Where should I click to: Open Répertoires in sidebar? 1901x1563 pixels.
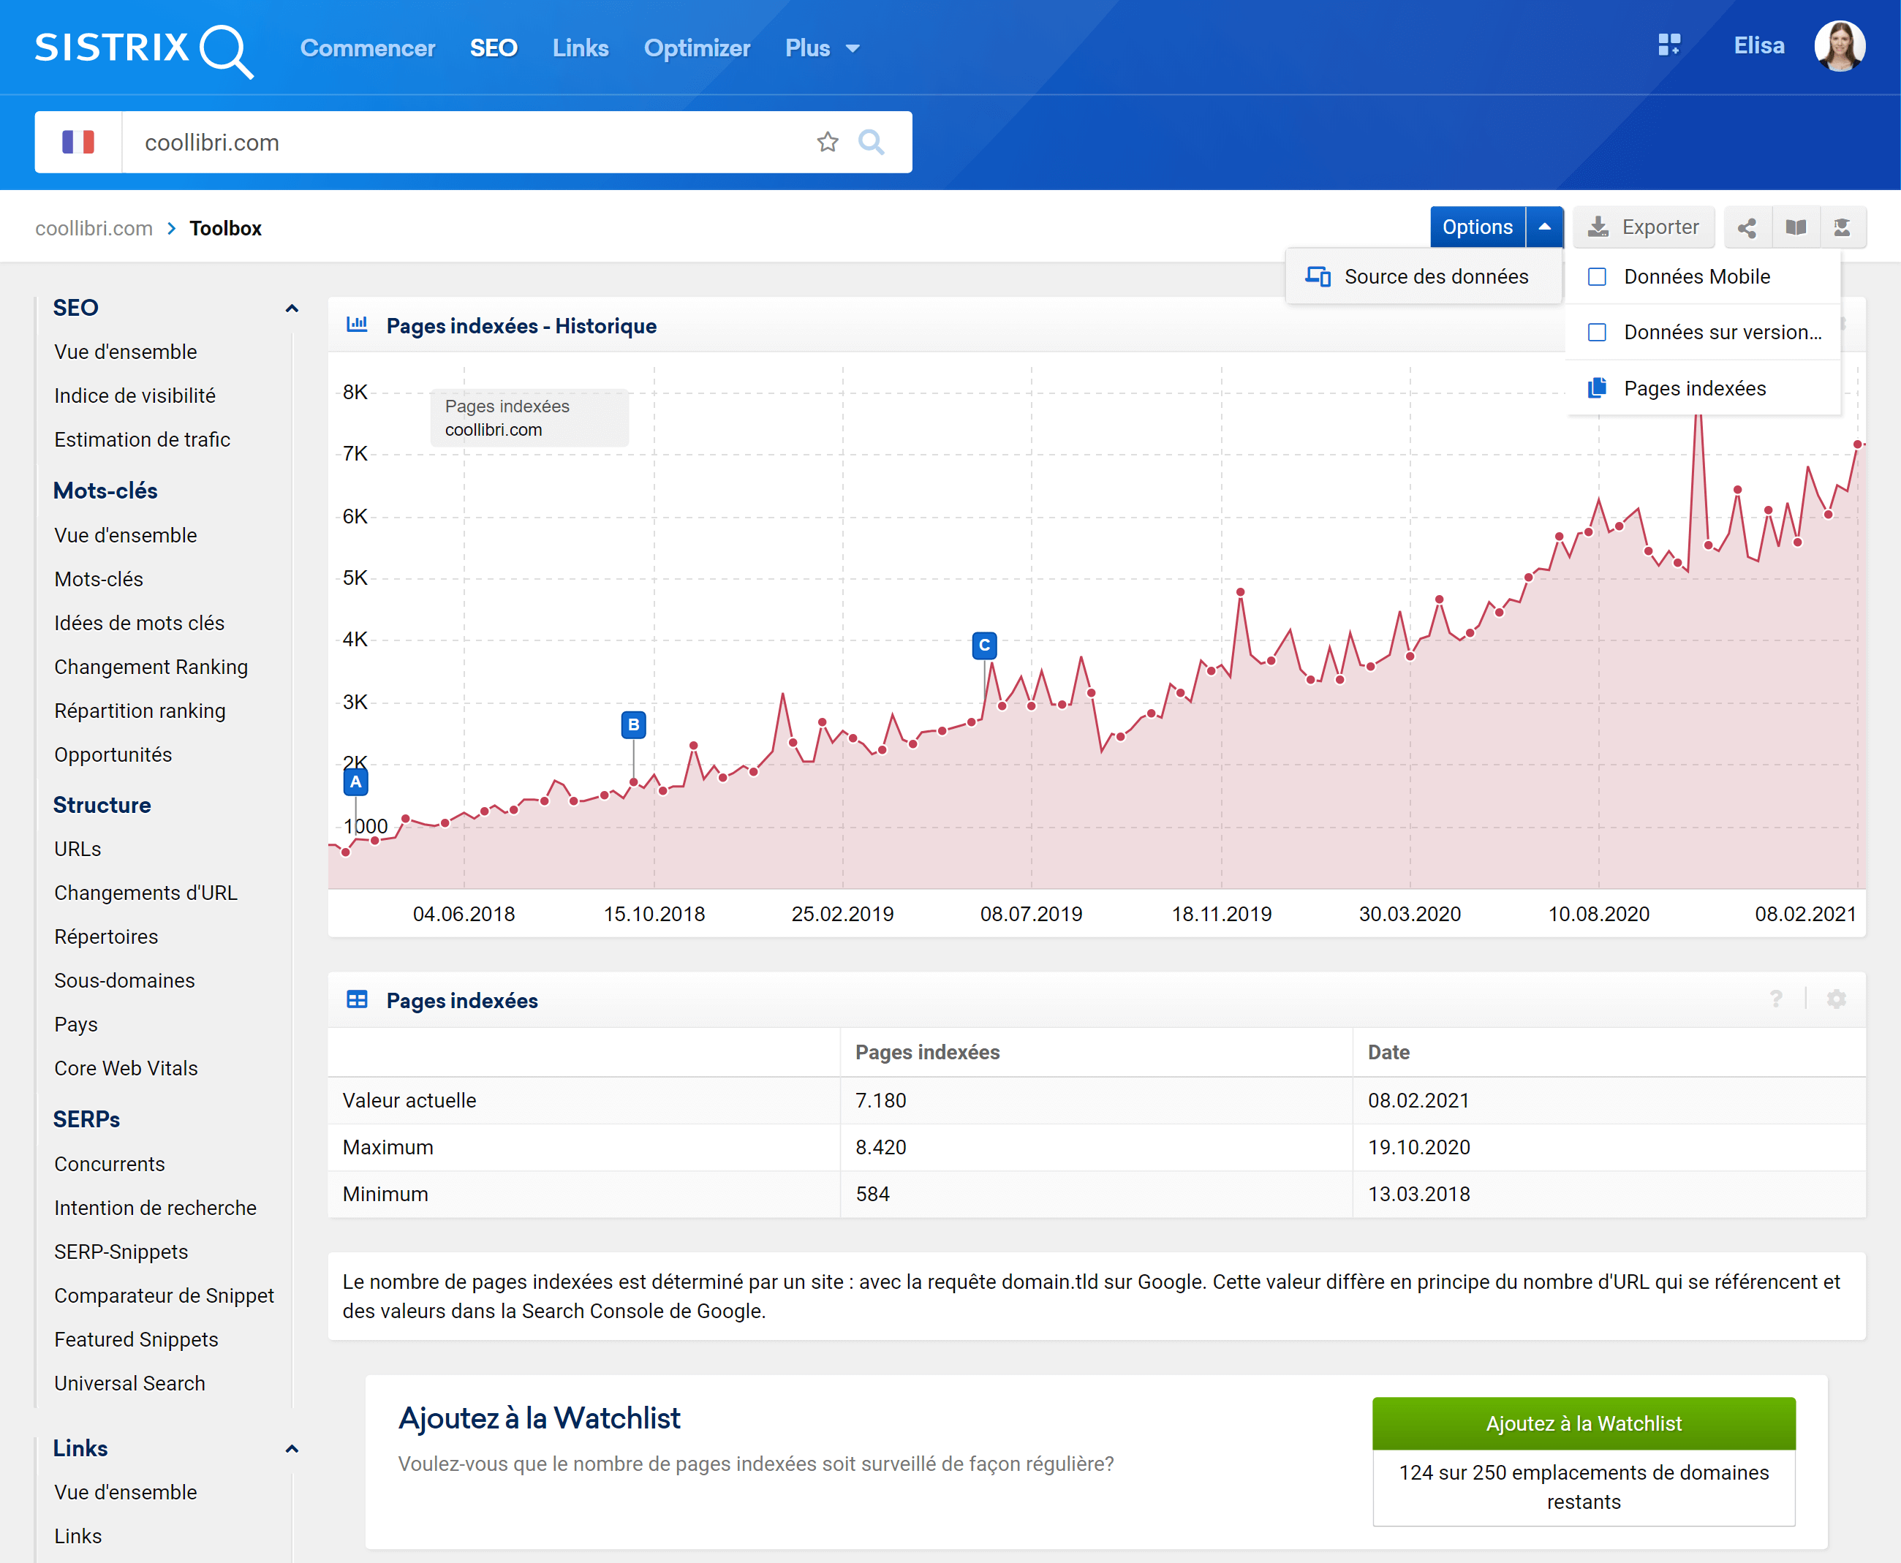106,936
